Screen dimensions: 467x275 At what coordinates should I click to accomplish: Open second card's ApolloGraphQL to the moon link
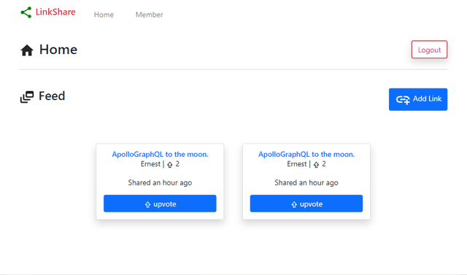pos(306,154)
